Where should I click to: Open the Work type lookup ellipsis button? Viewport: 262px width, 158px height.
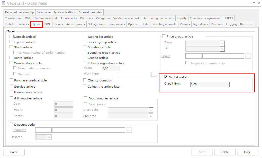(154, 75)
